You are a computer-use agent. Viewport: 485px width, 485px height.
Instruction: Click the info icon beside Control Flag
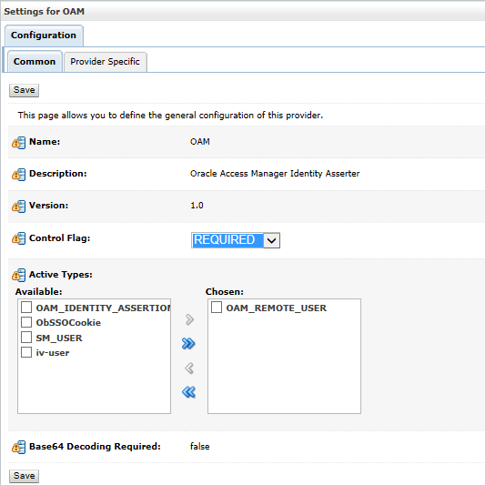pyautogui.click(x=18, y=238)
